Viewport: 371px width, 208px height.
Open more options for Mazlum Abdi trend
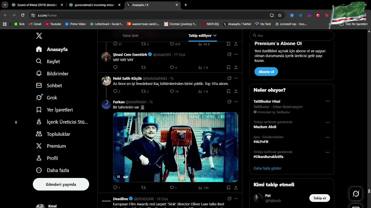(x=328, y=122)
